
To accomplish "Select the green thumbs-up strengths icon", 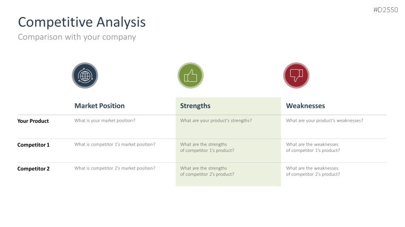I will point(191,76).
